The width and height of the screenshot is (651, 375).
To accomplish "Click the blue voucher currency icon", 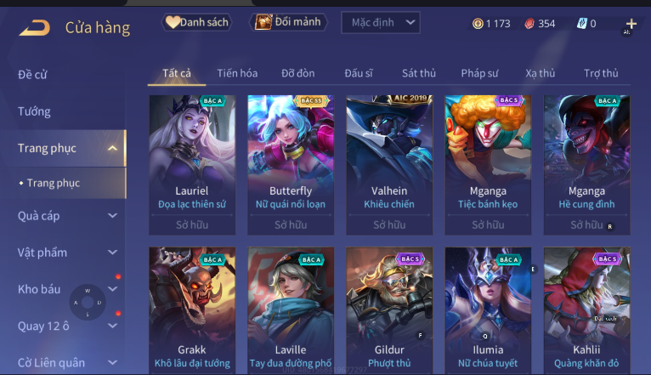I will pyautogui.click(x=581, y=24).
